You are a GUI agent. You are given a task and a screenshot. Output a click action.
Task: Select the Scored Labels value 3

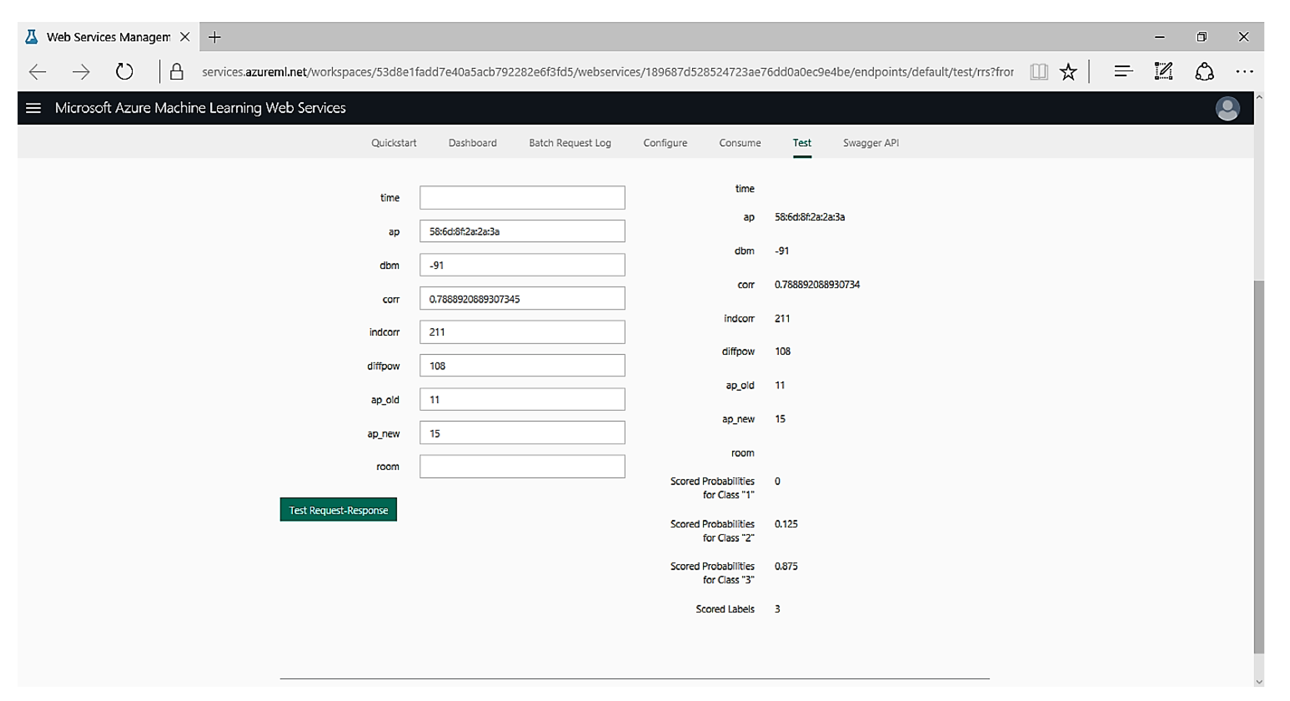click(777, 609)
